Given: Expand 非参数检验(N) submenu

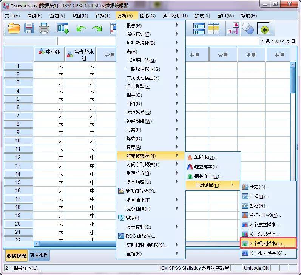Looking at the screenshot, I should point(151,156).
